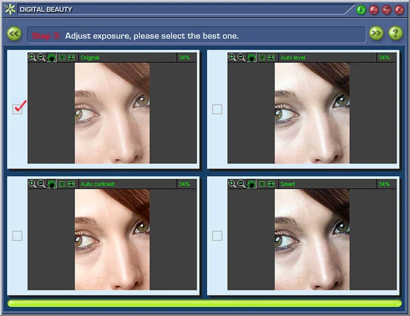Click the green progress bar

(x=204, y=303)
